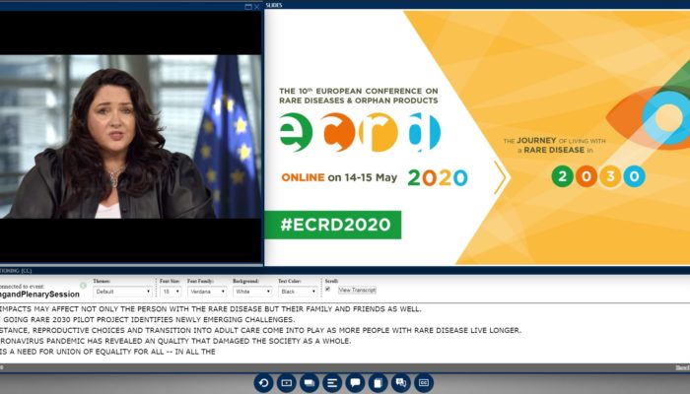
Task: Open the Background dropdown showing White
Action: 252,292
